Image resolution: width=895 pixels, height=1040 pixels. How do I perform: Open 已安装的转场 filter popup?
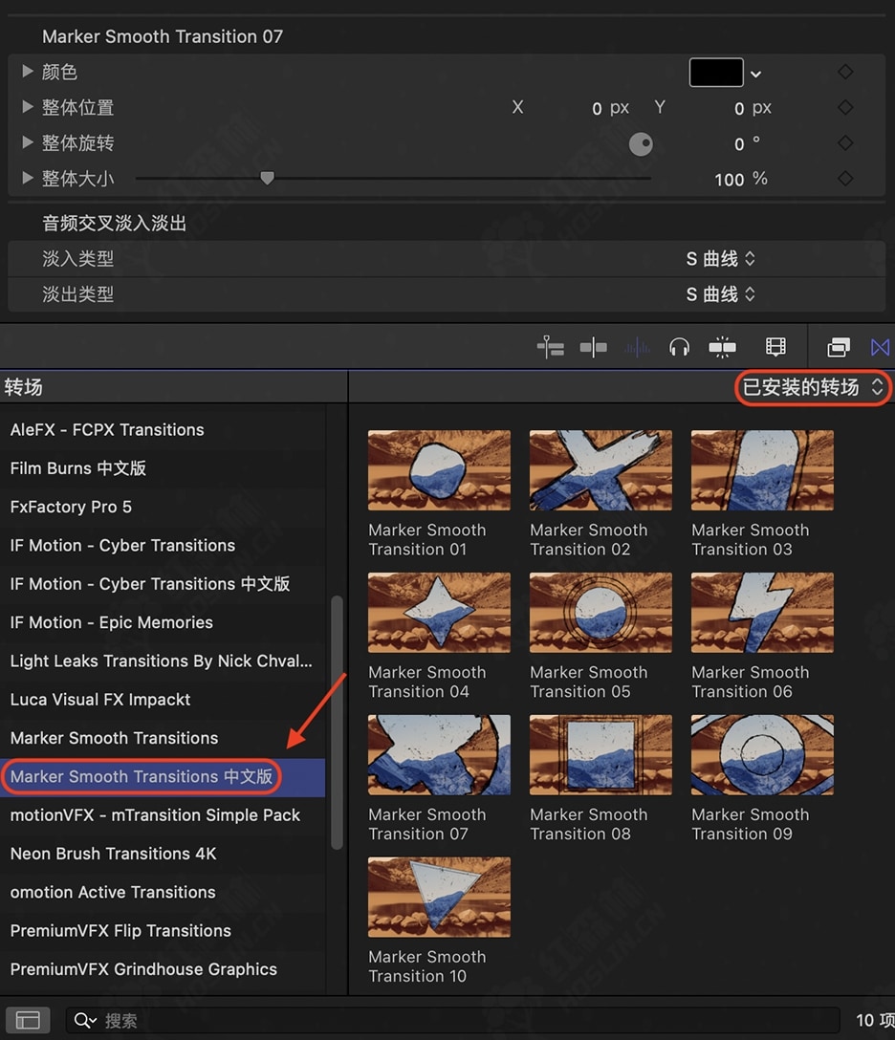tap(813, 387)
